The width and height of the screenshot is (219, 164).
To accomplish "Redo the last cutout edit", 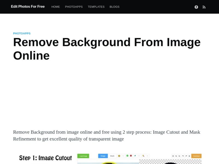I will pos(186,156).
